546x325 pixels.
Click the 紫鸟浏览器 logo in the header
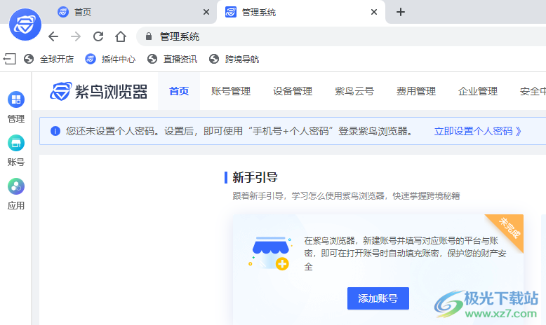coord(98,92)
